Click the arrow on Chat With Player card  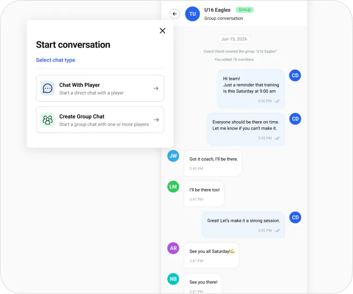tap(156, 88)
